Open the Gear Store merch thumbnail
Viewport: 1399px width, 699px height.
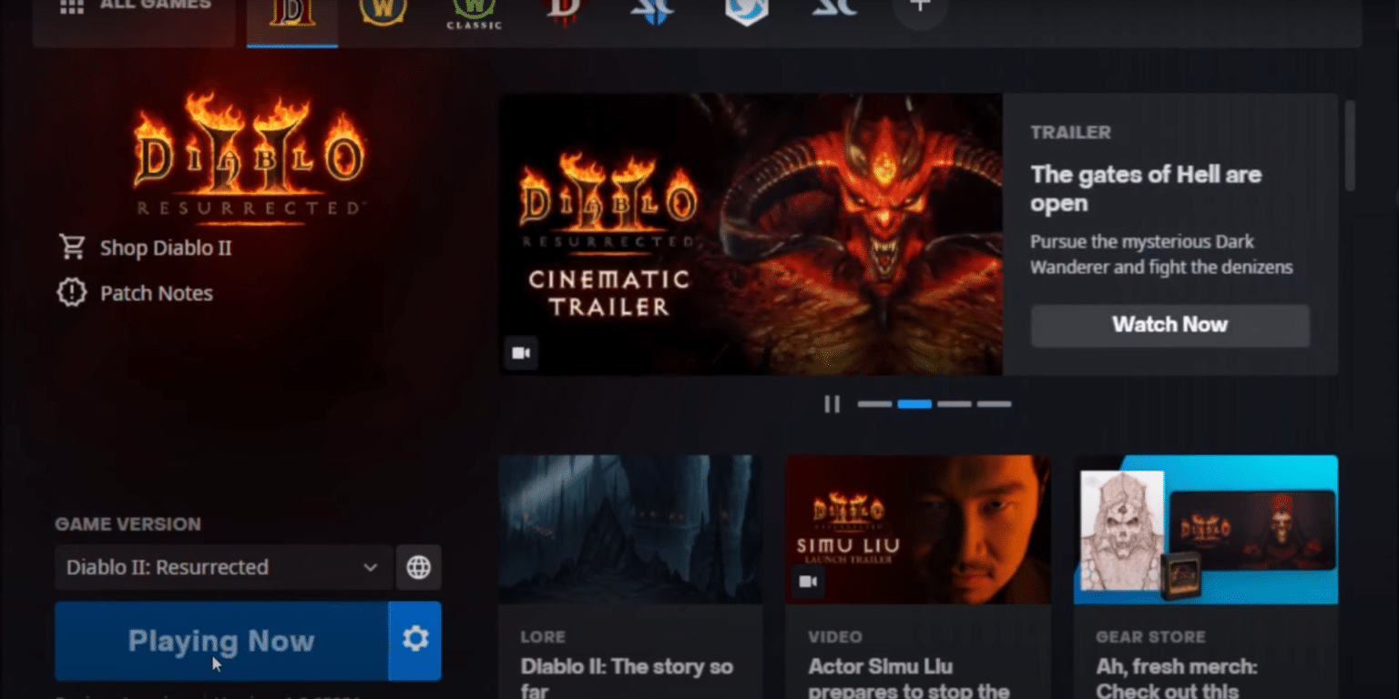tap(1206, 530)
